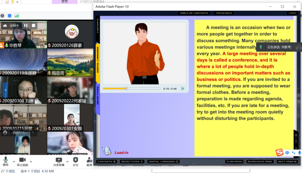Open meeting info icon
The height and width of the screenshot is (173, 302).
[x=2, y=16]
